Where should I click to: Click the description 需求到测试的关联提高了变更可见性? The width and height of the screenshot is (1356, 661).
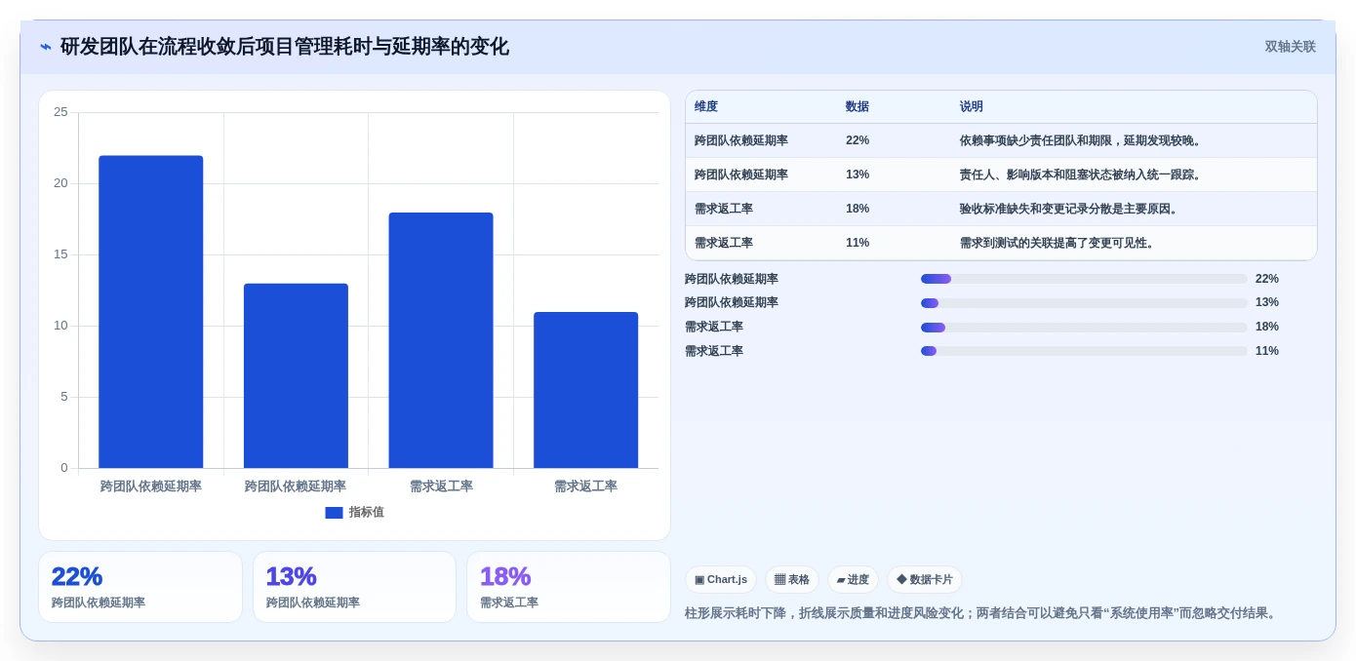[1059, 243]
